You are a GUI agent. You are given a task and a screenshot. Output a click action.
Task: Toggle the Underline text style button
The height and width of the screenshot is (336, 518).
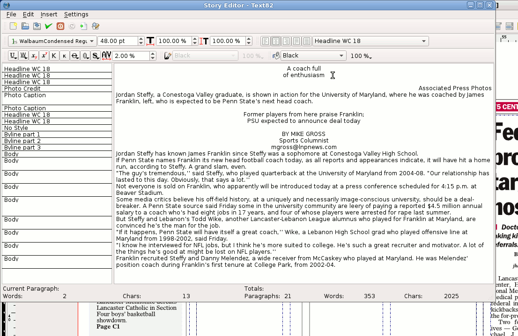tap(13, 56)
